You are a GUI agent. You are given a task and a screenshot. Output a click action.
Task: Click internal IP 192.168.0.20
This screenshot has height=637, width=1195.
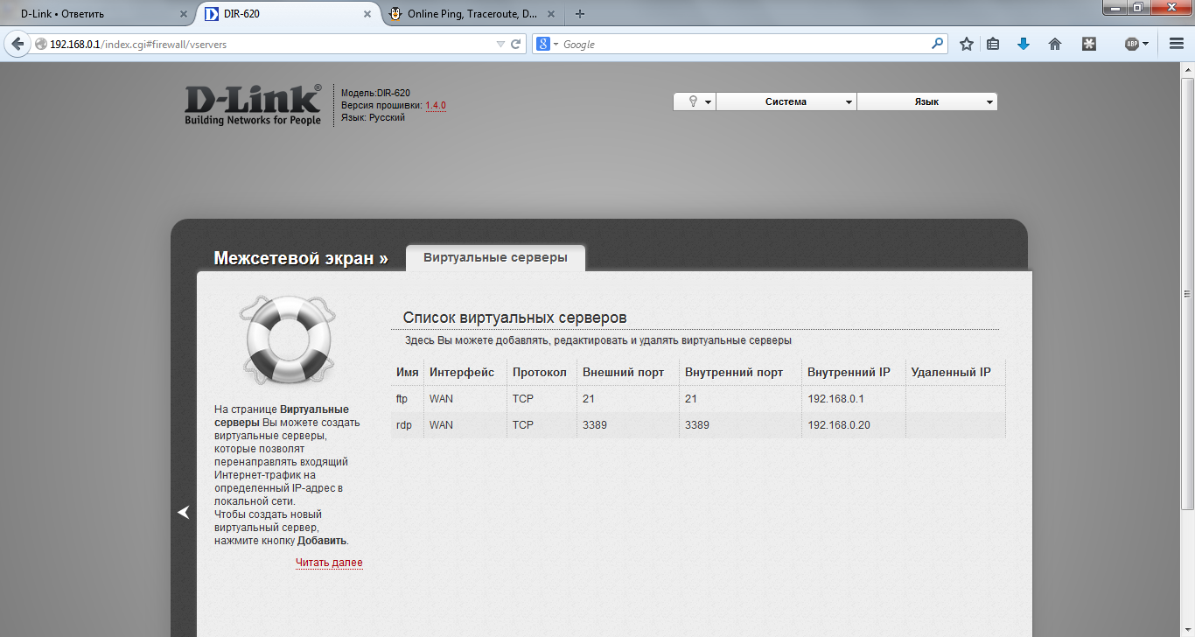(839, 425)
